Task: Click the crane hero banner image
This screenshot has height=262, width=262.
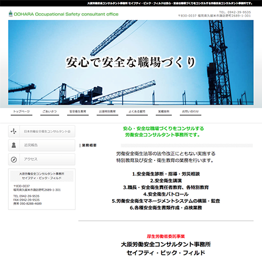Action: pos(131,62)
